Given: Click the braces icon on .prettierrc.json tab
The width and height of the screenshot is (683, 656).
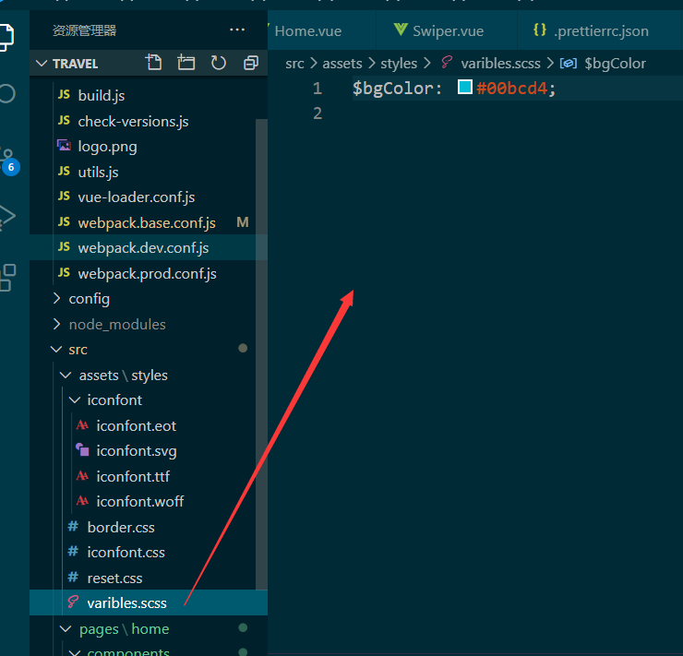Looking at the screenshot, I should pos(540,30).
